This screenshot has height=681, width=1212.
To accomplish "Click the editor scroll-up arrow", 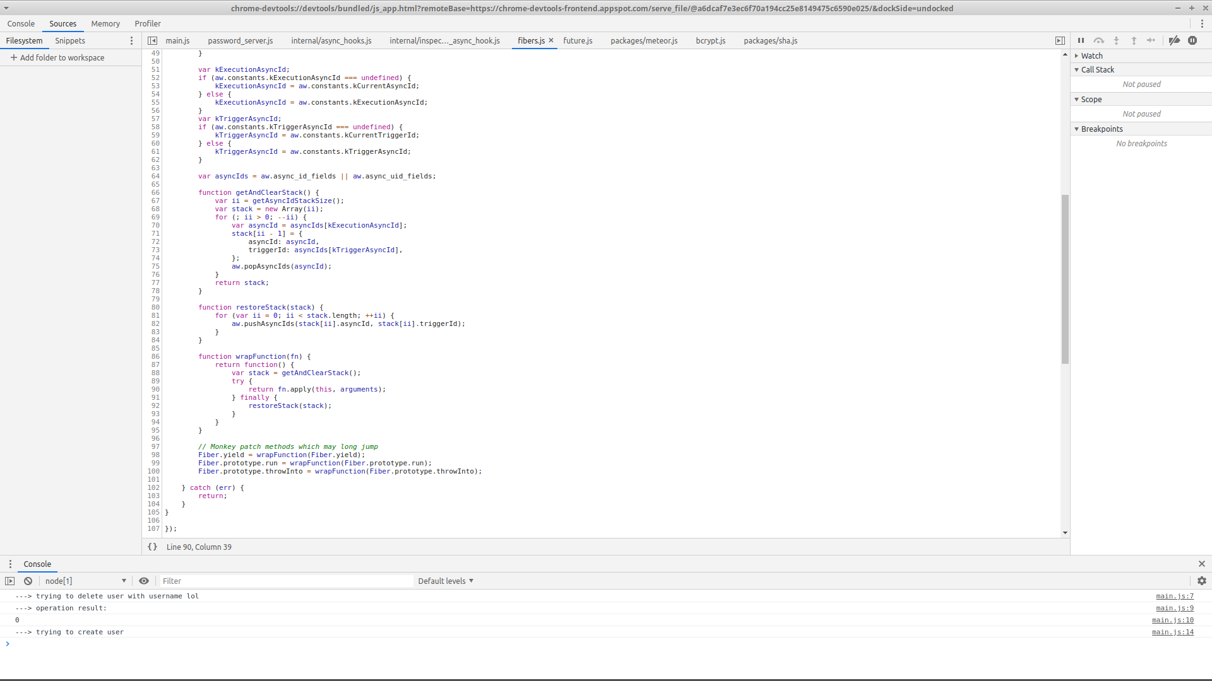I will point(1065,55).
